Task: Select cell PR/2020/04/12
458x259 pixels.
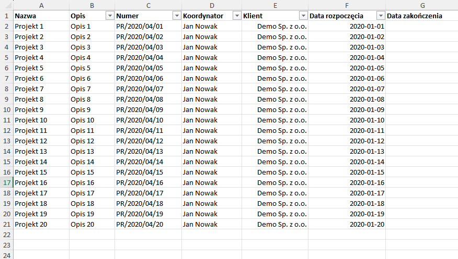Action: click(148, 141)
